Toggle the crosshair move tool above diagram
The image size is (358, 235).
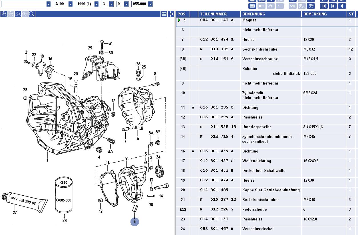coord(171,14)
